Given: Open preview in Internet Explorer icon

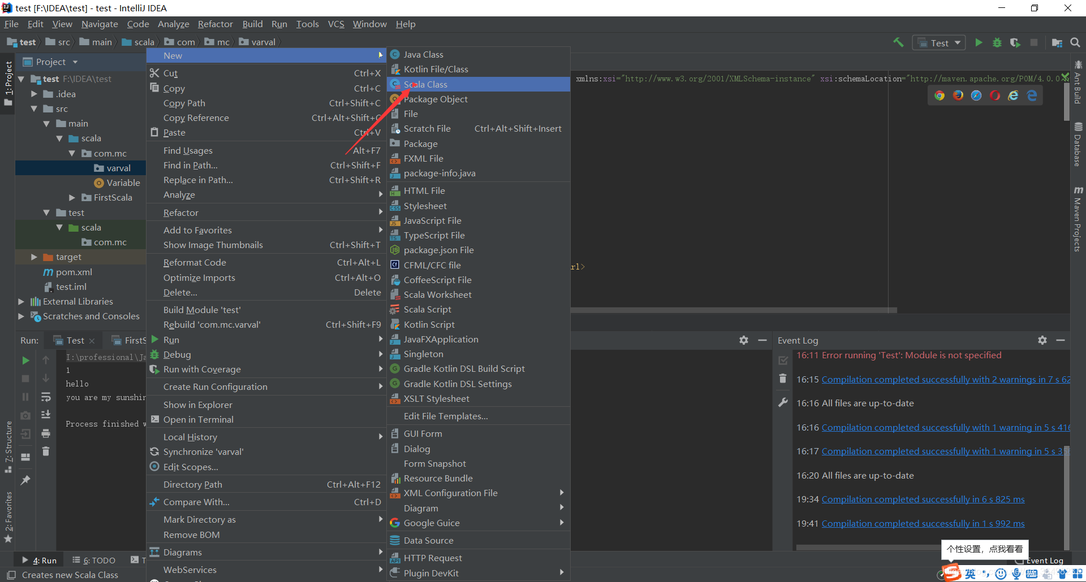Looking at the screenshot, I should pos(1014,95).
